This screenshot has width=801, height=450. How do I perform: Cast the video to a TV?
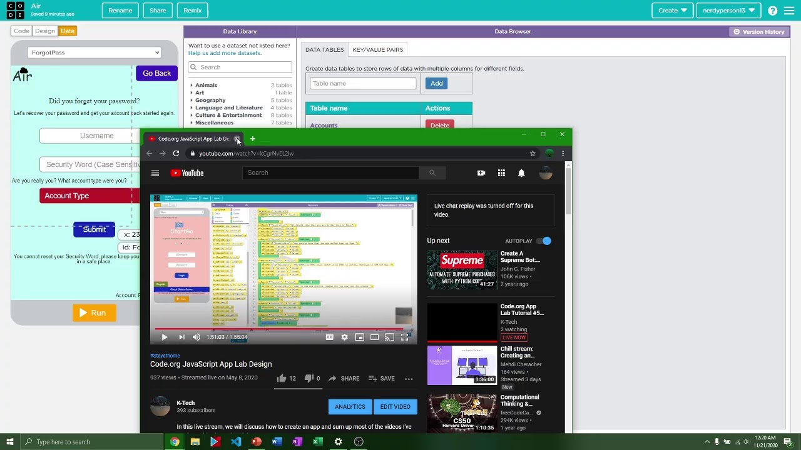tap(389, 337)
